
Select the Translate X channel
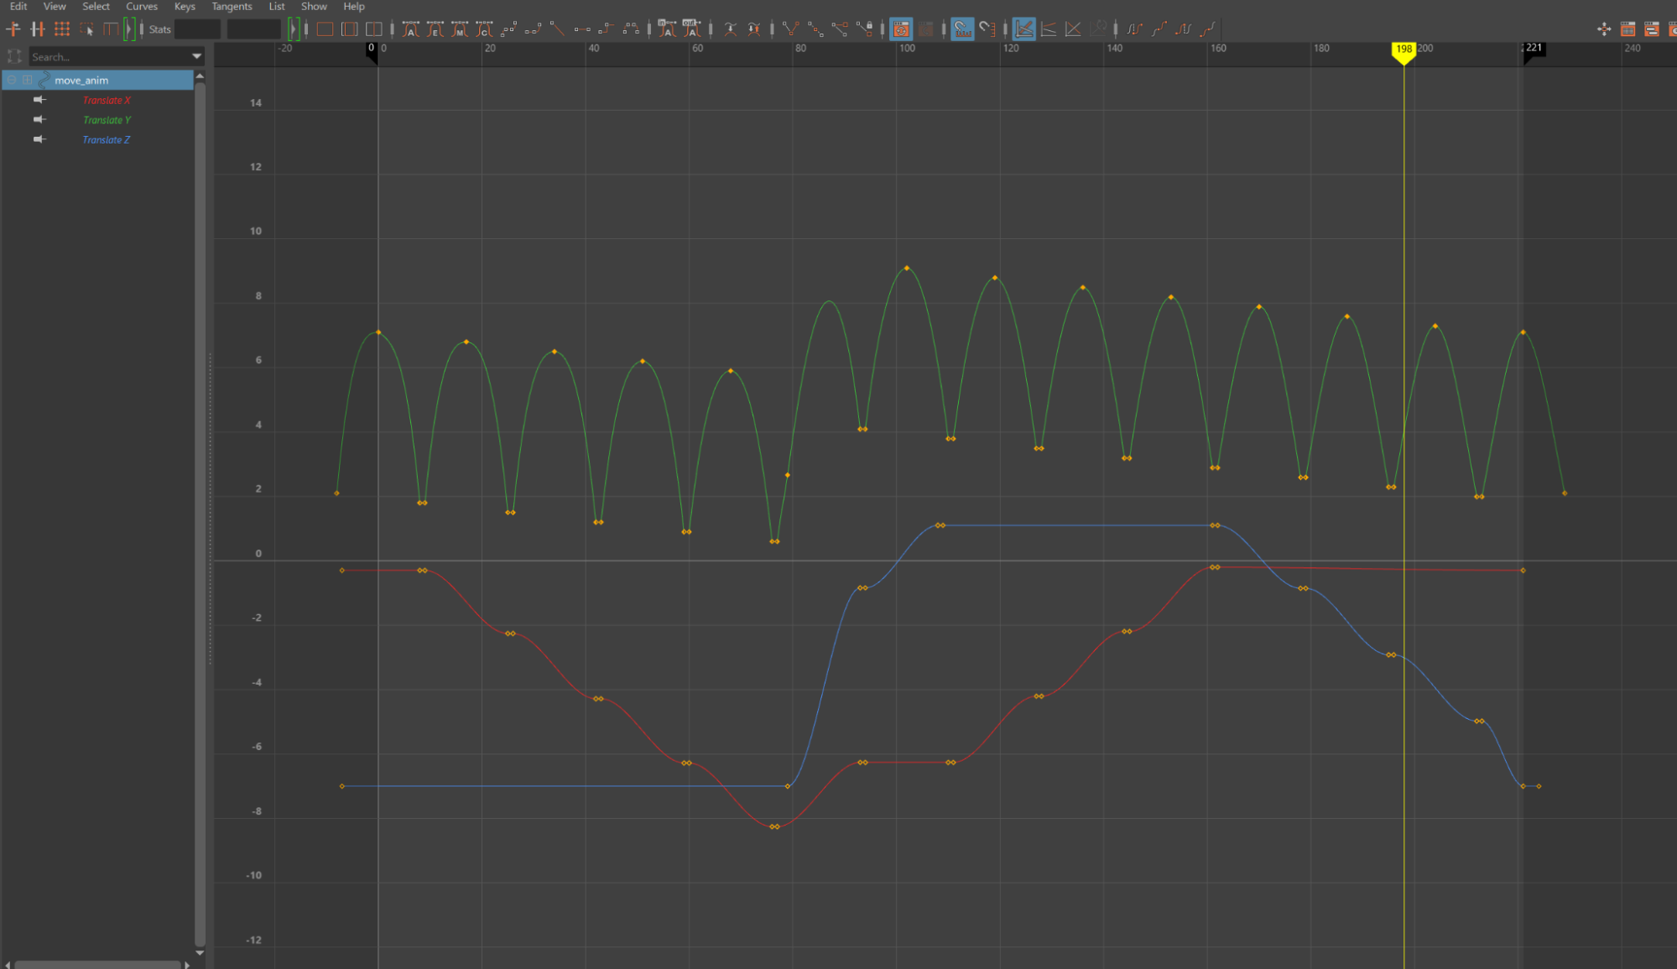coord(107,101)
